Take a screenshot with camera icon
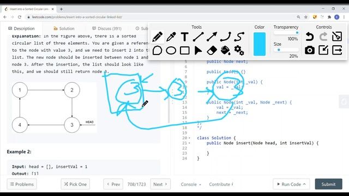 310,50
